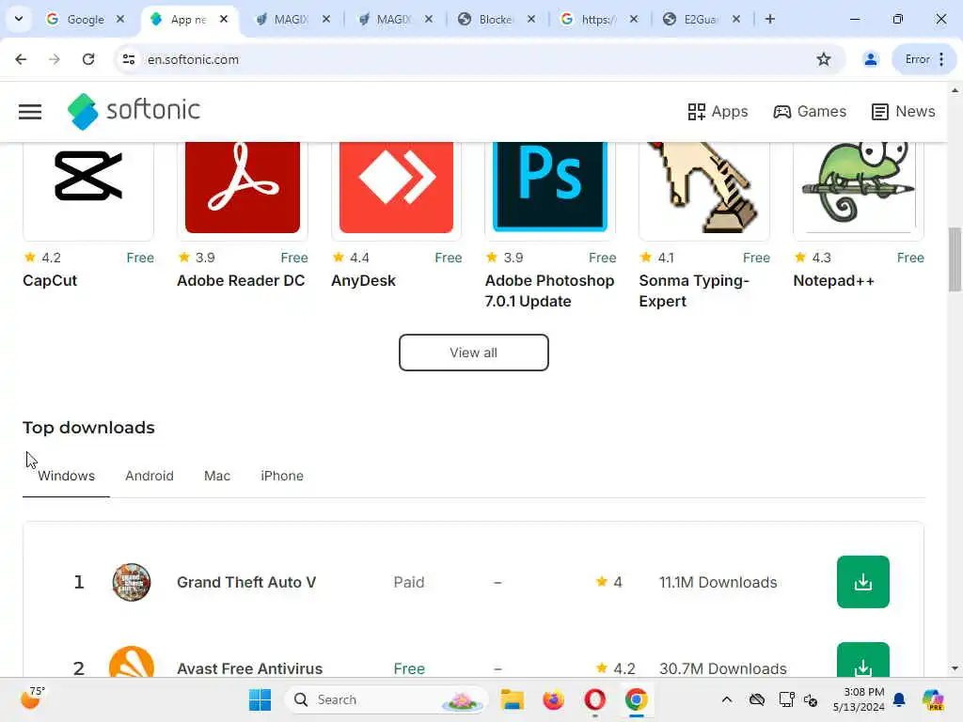The height and width of the screenshot is (722, 963).
Task: Click the address bar URL
Action: [x=193, y=59]
